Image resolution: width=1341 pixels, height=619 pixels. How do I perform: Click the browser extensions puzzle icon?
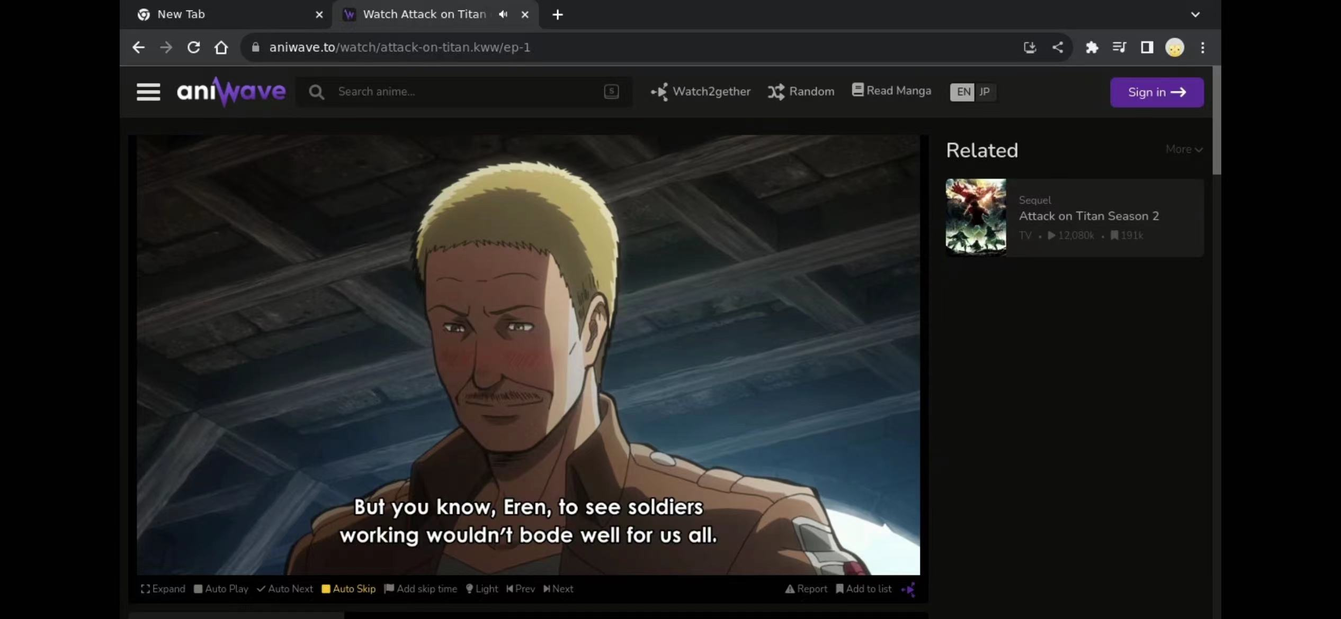point(1092,48)
